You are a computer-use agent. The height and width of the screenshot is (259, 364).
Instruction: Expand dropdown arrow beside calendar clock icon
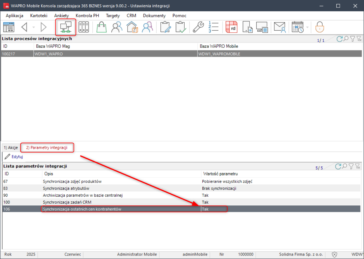point(308,27)
